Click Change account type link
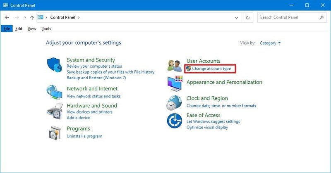331x173 pixels. pos(211,69)
